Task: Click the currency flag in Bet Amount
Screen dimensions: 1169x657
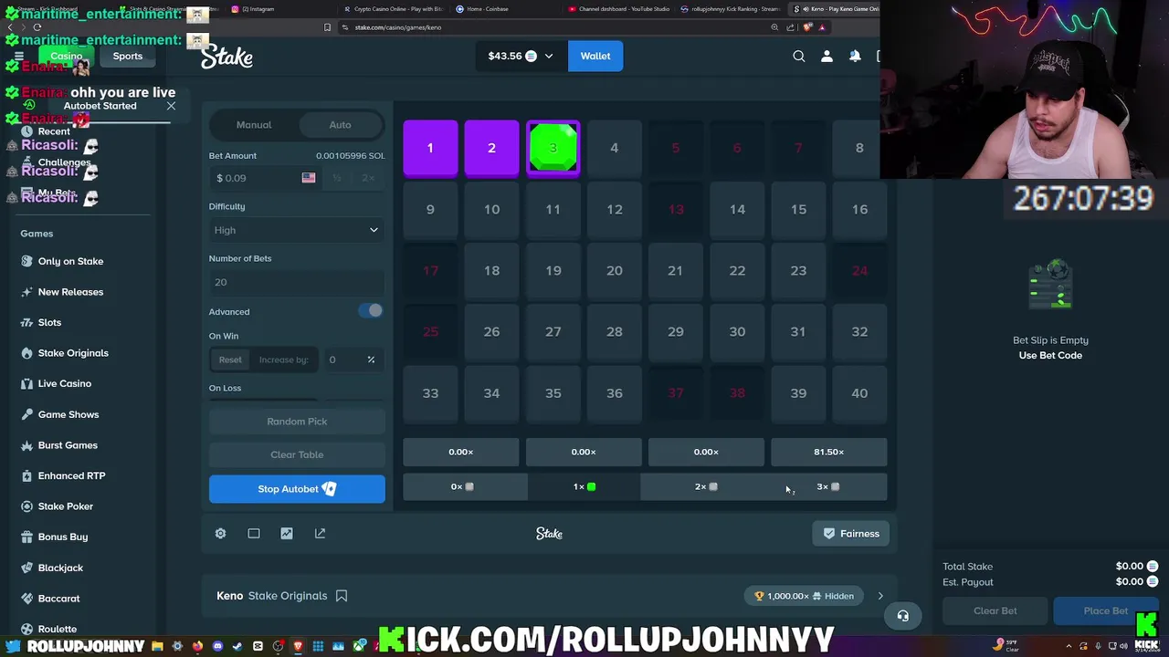Action: click(309, 178)
